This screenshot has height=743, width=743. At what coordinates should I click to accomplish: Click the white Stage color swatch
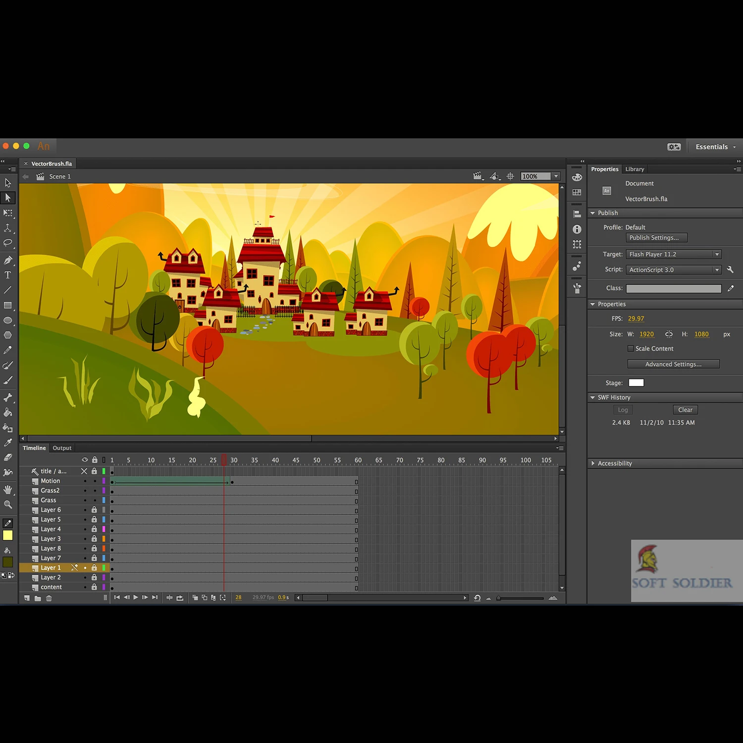pos(636,382)
